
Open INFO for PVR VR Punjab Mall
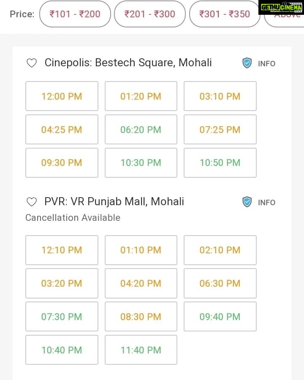coord(266,202)
